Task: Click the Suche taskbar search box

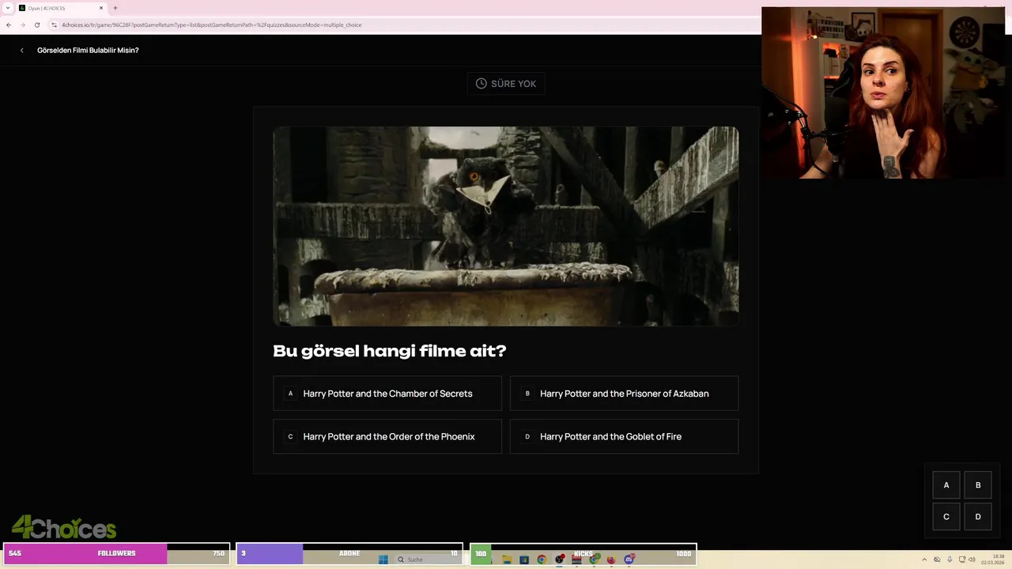Action: pyautogui.click(x=427, y=560)
